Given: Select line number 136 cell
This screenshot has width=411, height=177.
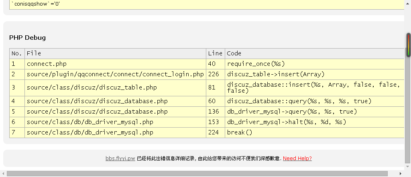Looking at the screenshot, I should pos(214,112).
